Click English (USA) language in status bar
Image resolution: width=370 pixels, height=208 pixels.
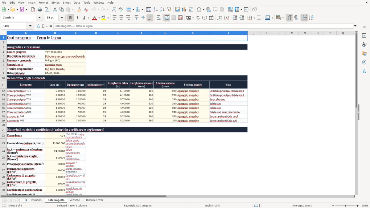coord(212,206)
